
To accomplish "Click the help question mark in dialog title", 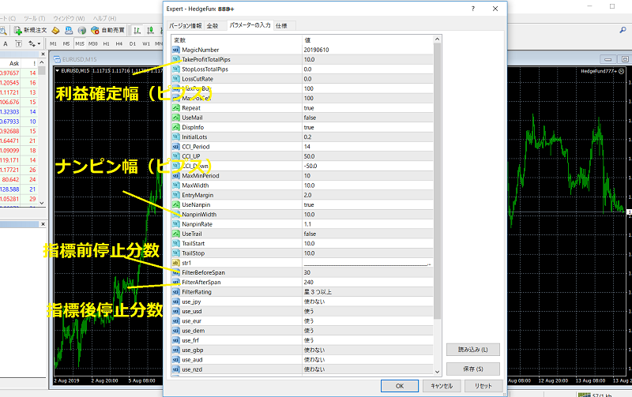I will (472, 9).
